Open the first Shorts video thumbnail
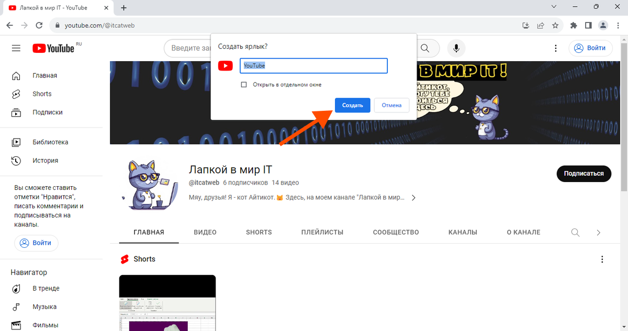The width and height of the screenshot is (628, 331). pyautogui.click(x=167, y=303)
